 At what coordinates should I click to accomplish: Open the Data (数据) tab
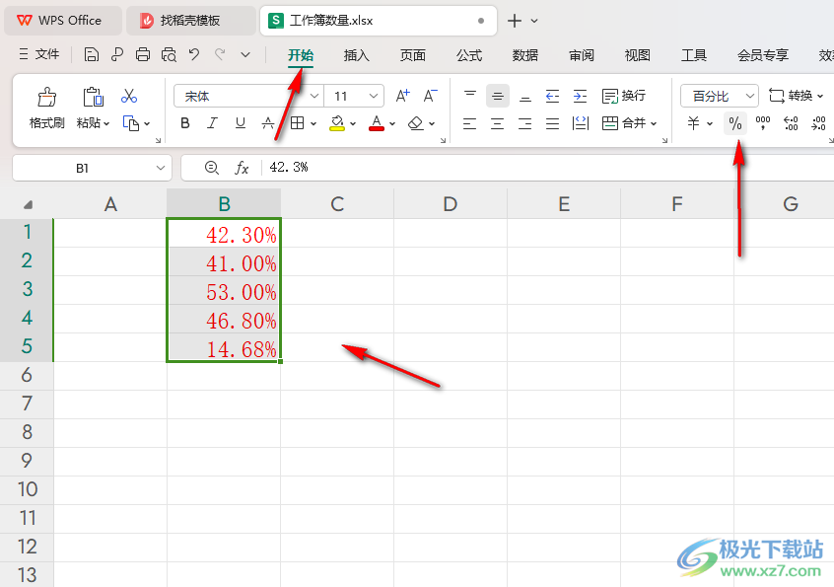[x=525, y=55]
